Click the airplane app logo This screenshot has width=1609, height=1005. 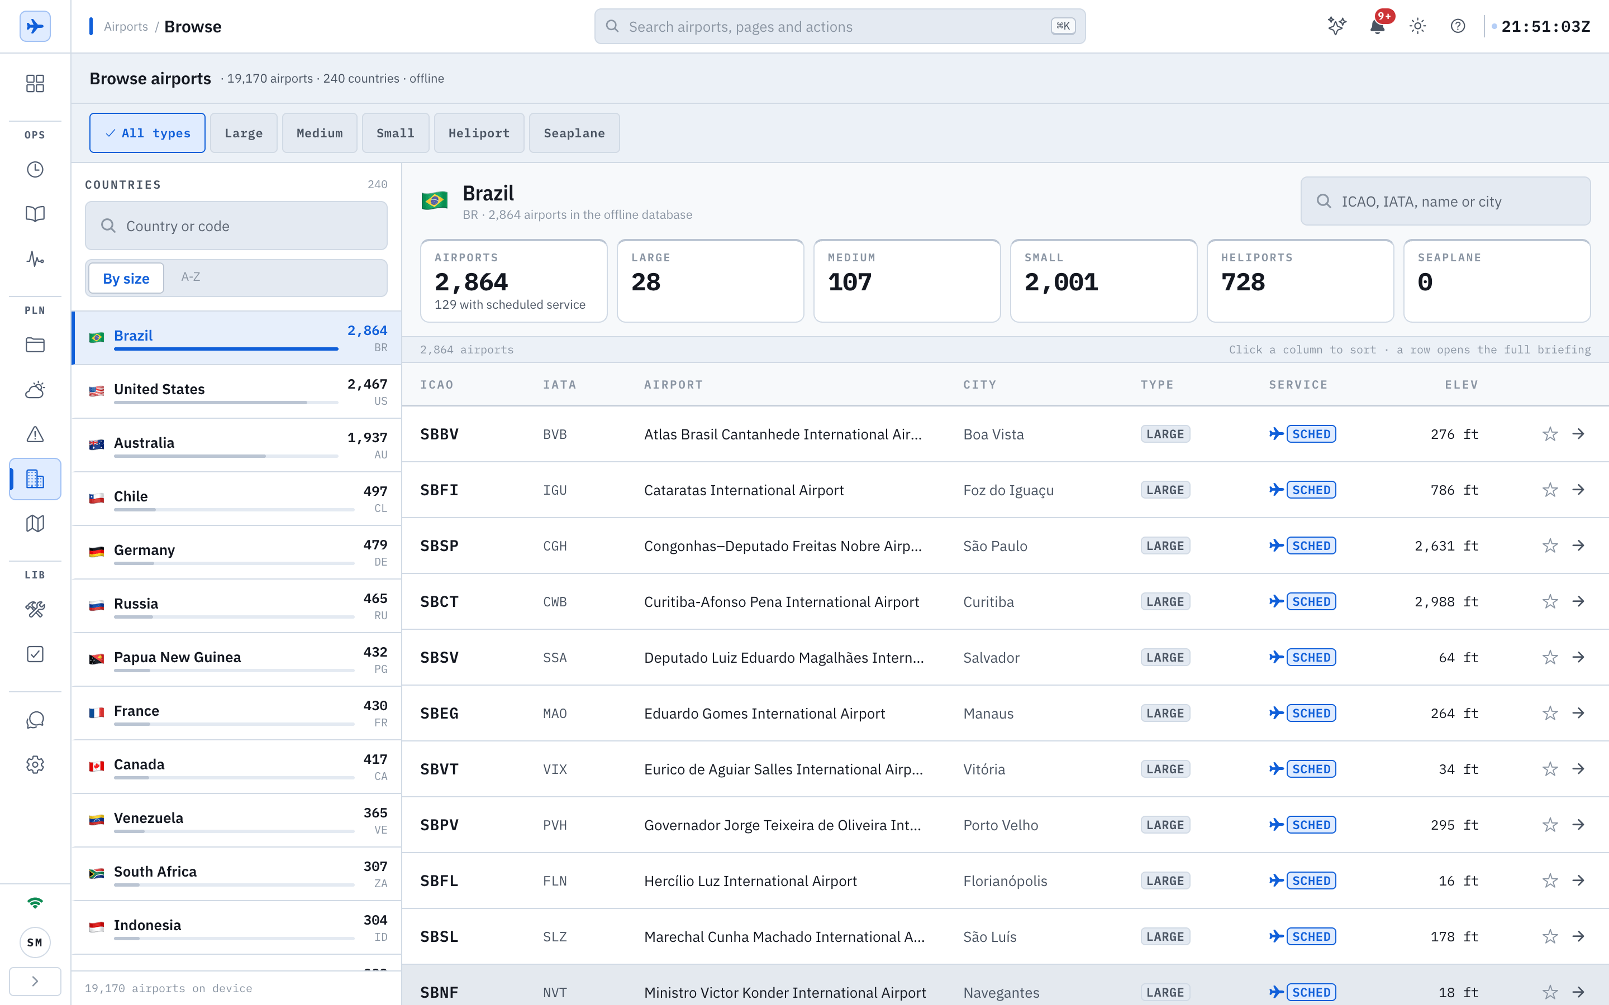[35, 27]
